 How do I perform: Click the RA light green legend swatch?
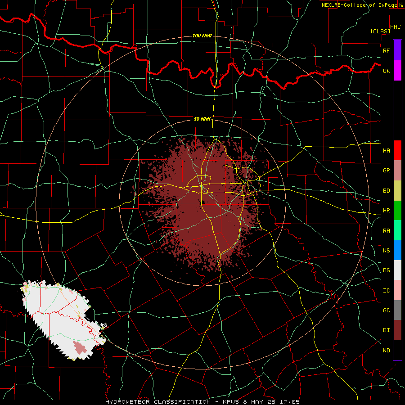click(397, 230)
